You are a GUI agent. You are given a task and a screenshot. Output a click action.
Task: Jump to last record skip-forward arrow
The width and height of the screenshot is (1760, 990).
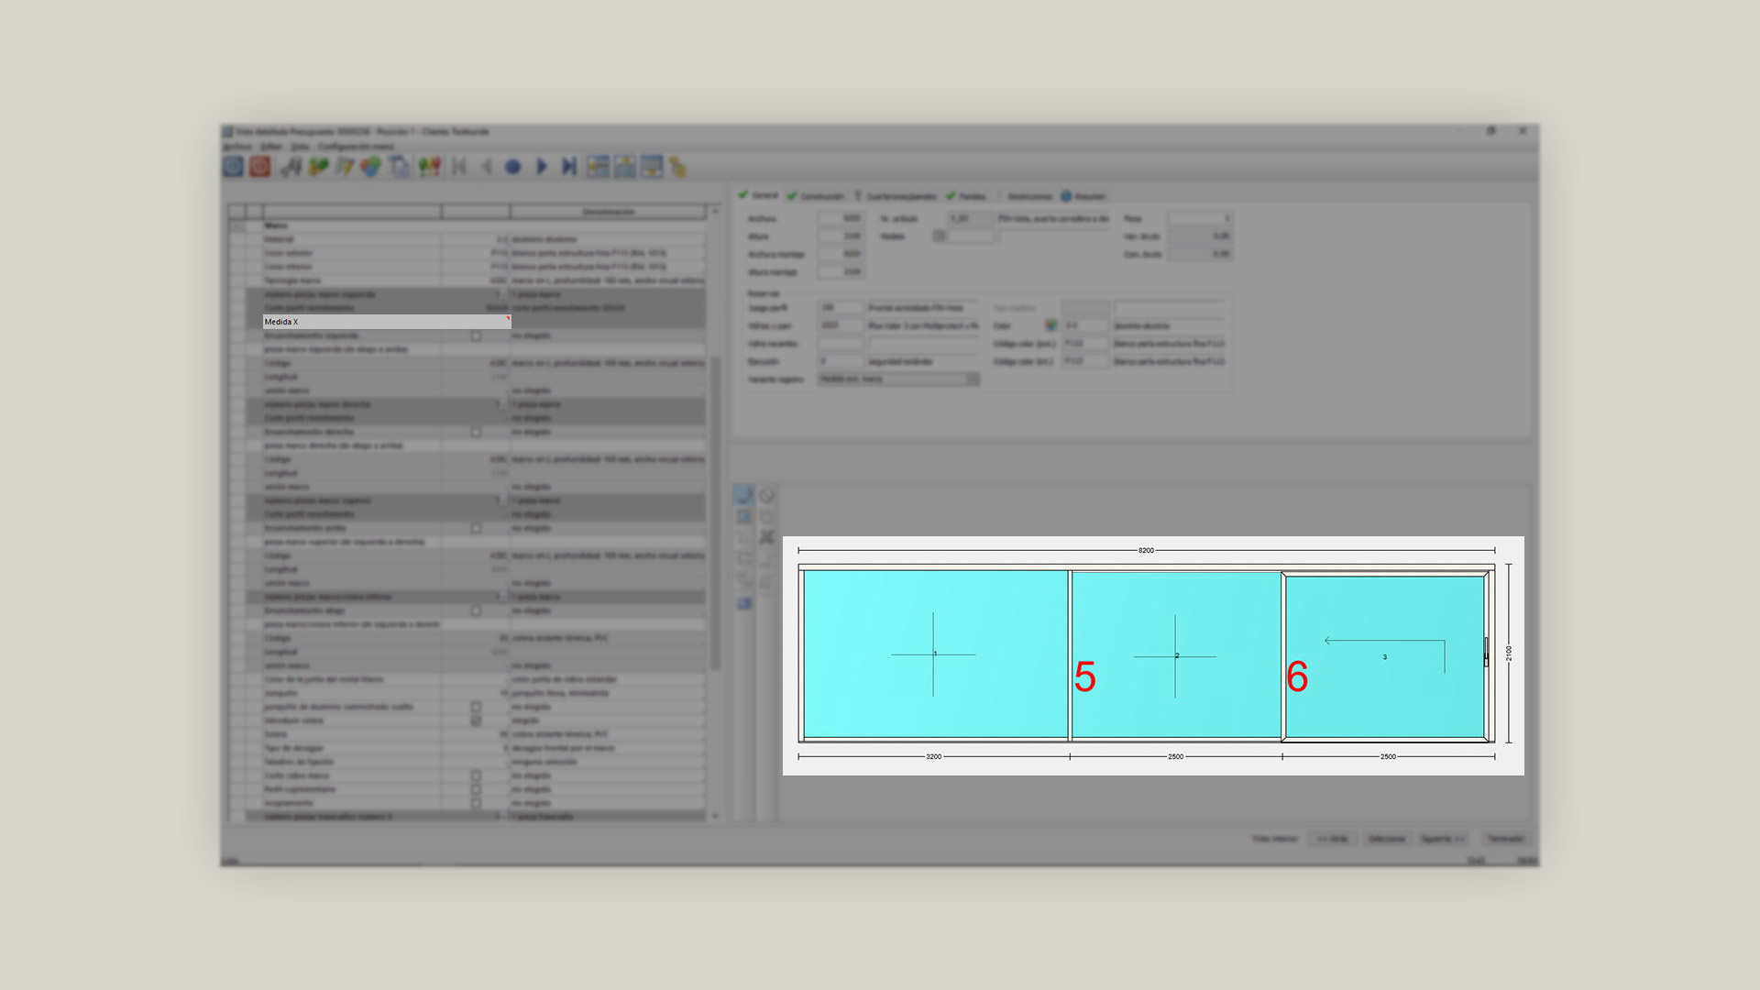click(x=569, y=167)
